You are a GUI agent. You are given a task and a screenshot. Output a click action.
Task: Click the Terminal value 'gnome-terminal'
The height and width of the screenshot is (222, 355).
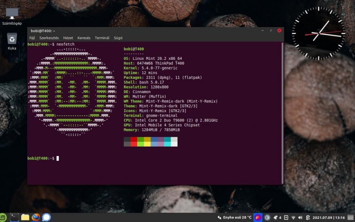point(162,116)
